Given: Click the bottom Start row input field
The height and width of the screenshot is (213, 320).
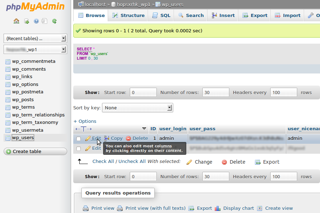Looking at the screenshot, I should [x=143, y=176].
